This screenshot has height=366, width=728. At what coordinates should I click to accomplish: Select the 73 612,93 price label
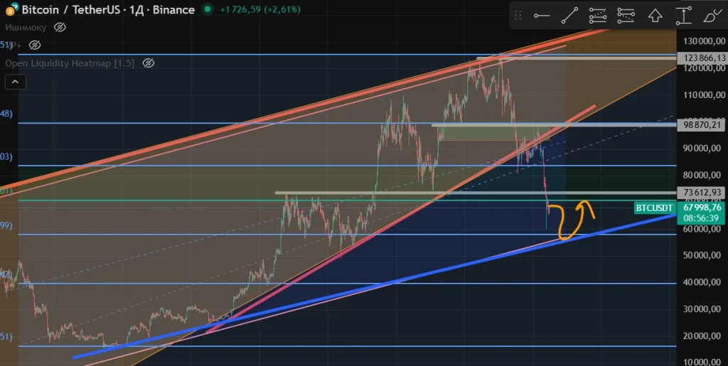pos(701,192)
